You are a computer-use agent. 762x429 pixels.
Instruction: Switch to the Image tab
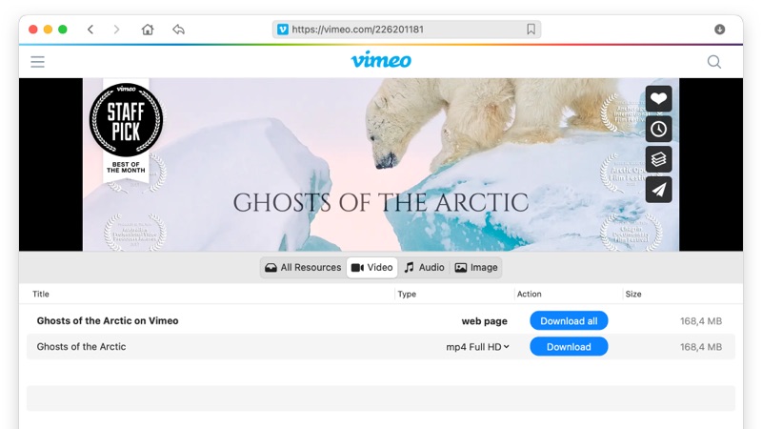(x=476, y=268)
